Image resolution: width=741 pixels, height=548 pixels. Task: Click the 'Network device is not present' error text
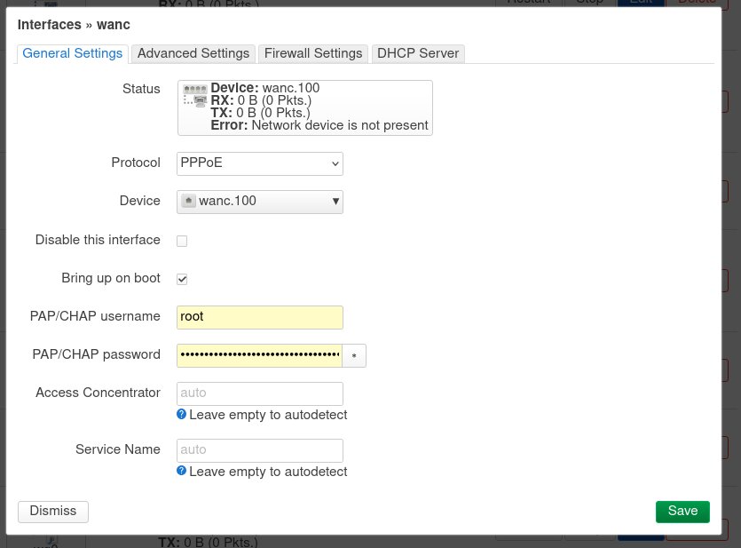pos(339,125)
